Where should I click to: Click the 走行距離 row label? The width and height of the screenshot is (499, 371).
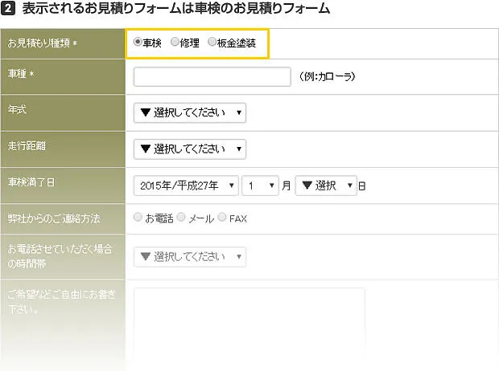tap(27, 146)
